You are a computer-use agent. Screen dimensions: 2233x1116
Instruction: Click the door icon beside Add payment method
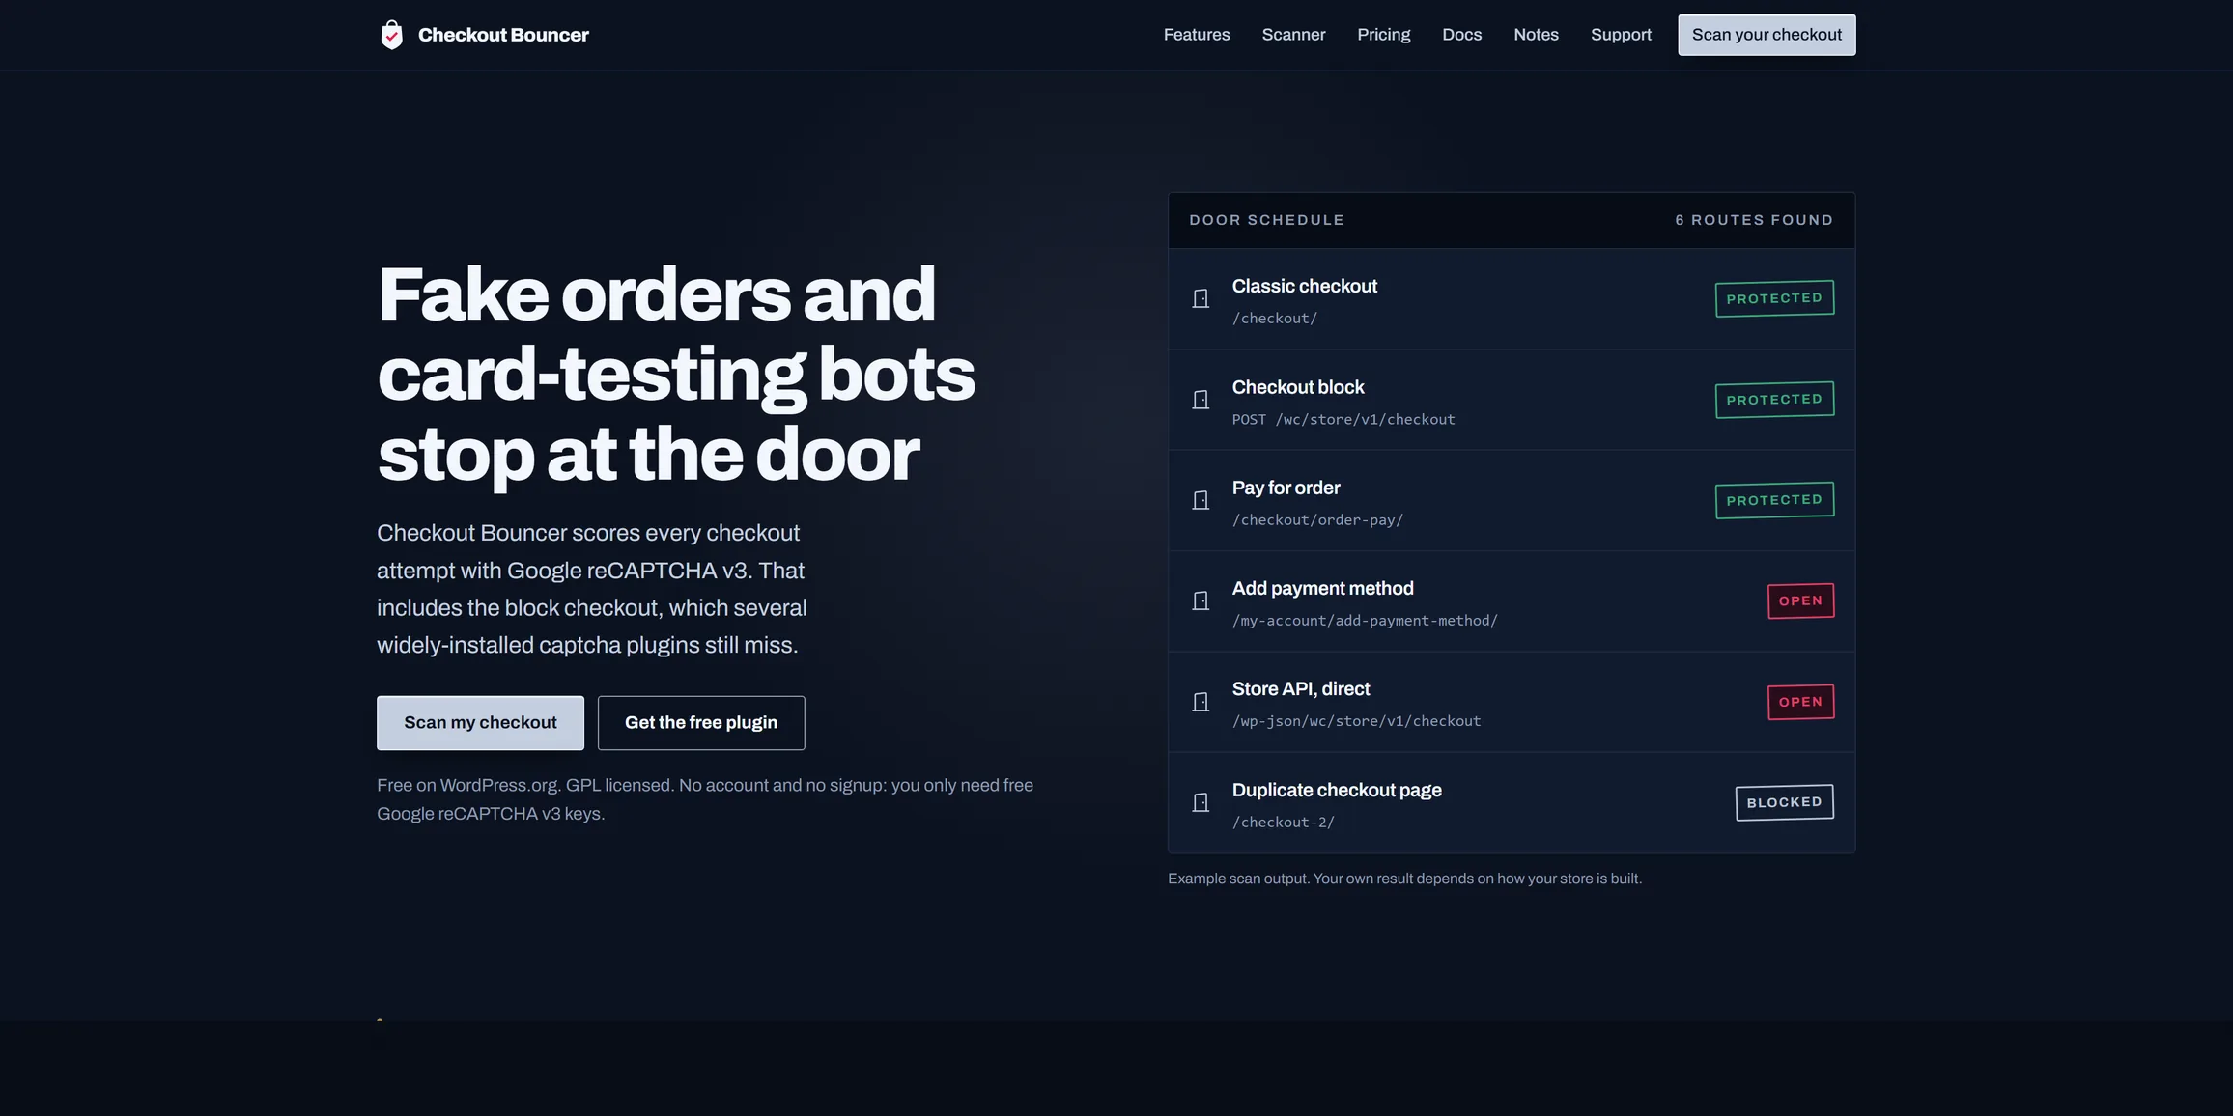[1201, 601]
